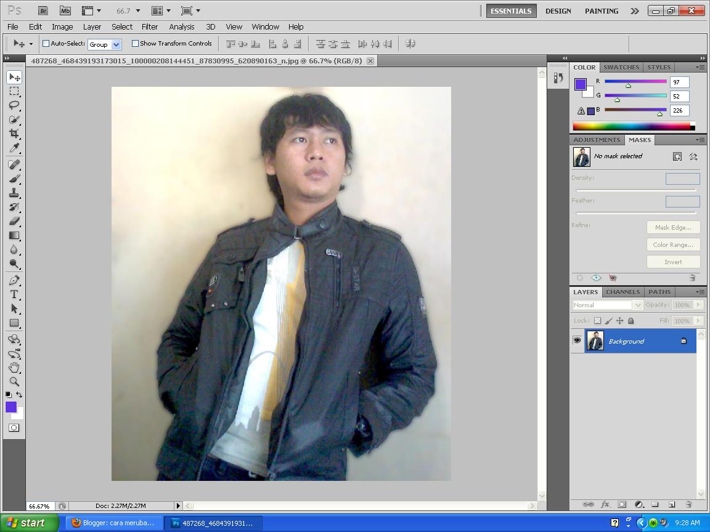Switch to the Channels tab
710x532 pixels.
point(622,292)
